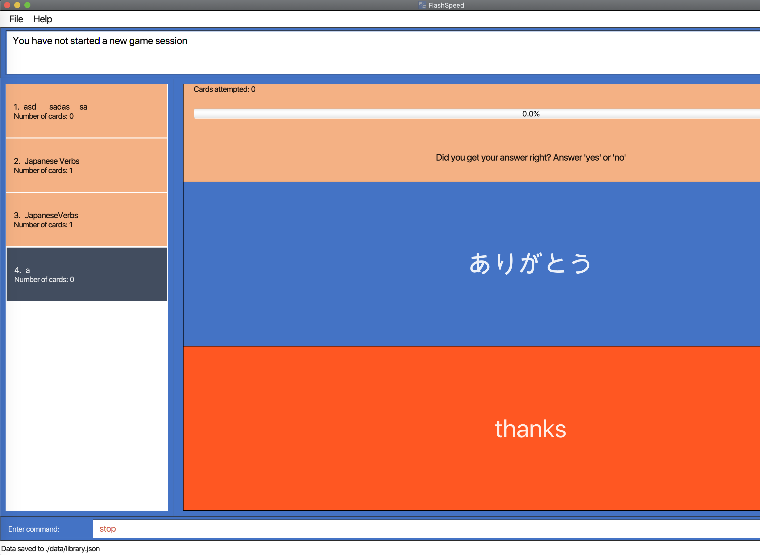Click the yellow minimize window button
This screenshot has width=760, height=555.
pyautogui.click(x=17, y=5)
